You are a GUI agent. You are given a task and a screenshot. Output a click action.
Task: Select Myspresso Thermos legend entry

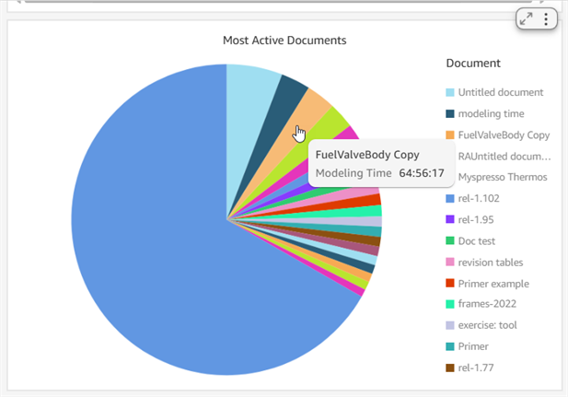pos(503,177)
